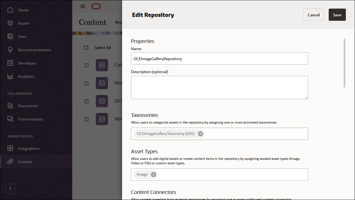Image resolution: width=355 pixels, height=200 pixels.
Task: Collapse the navigation sidebar with the arrow
Action: (10, 188)
